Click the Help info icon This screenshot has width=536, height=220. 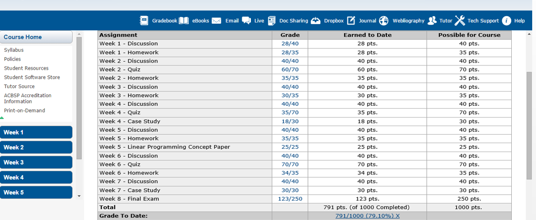pyautogui.click(x=506, y=20)
